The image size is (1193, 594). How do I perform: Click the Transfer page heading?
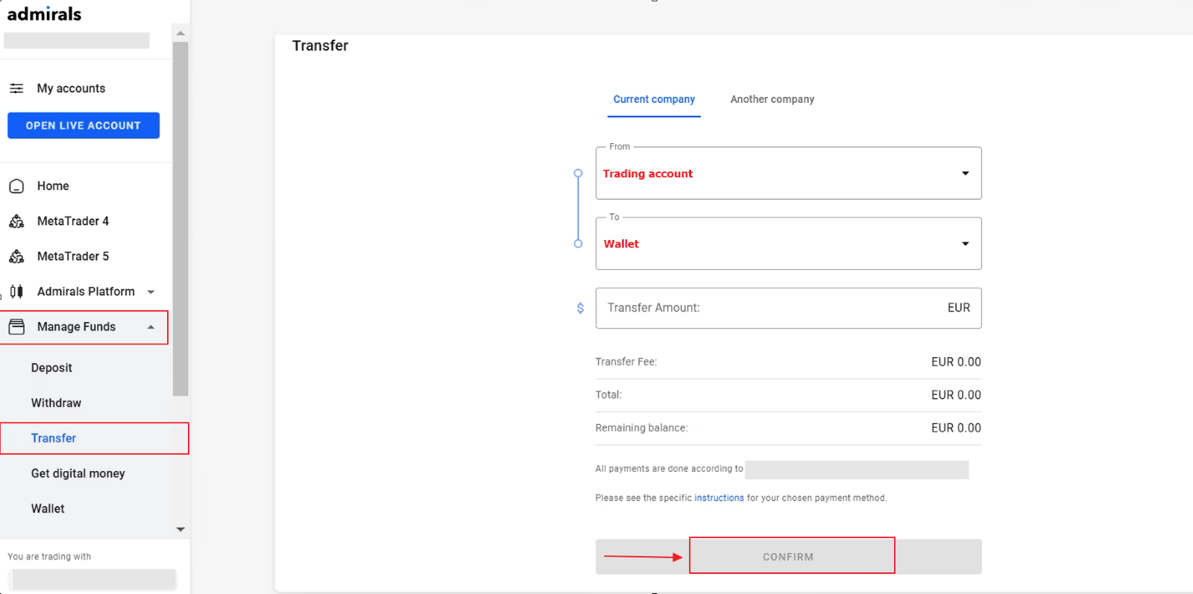click(320, 45)
